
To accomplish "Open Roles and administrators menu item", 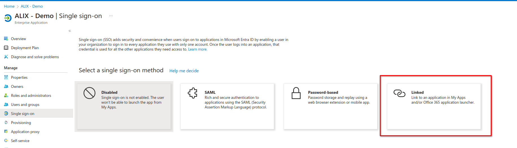I will pyautogui.click(x=31, y=95).
